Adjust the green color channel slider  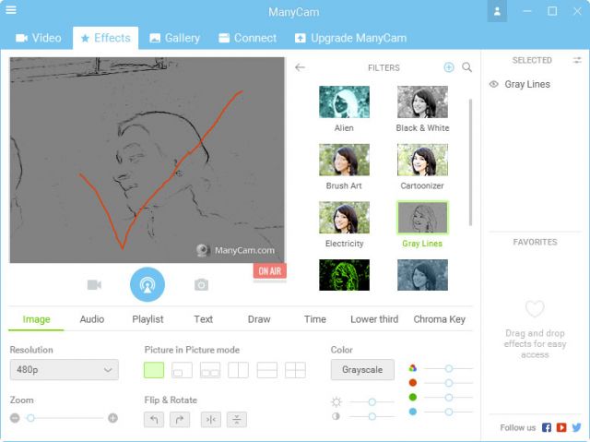(449, 397)
